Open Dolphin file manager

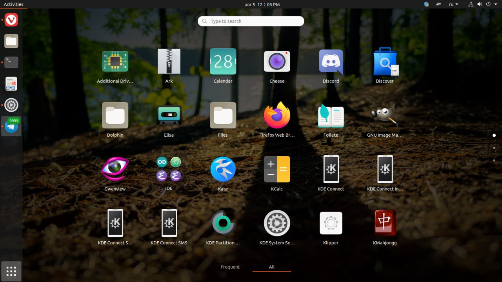[x=115, y=119]
